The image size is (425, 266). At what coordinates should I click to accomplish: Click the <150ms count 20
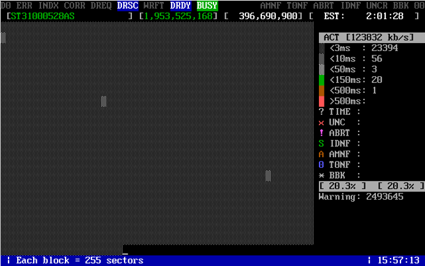pyautogui.click(x=377, y=80)
